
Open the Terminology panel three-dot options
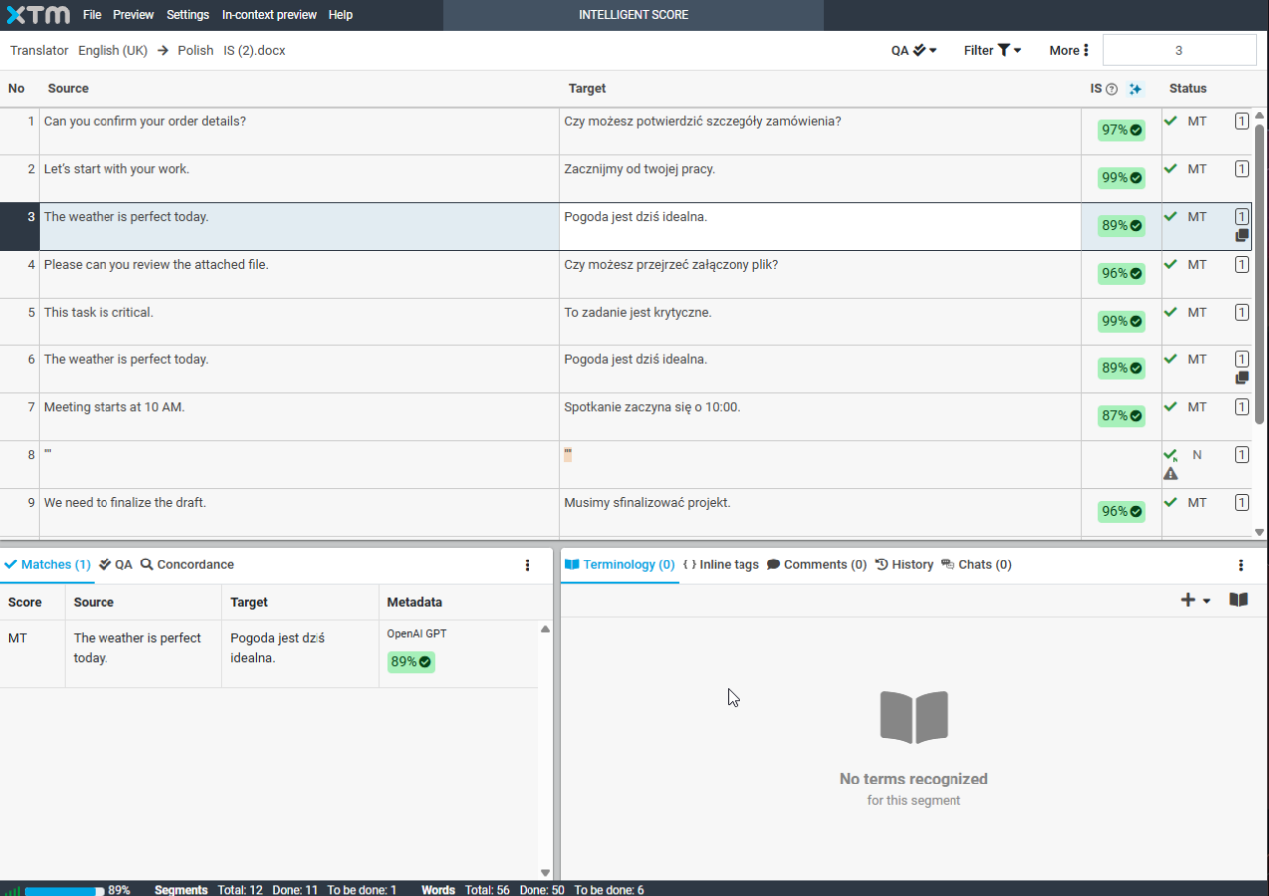point(1241,565)
